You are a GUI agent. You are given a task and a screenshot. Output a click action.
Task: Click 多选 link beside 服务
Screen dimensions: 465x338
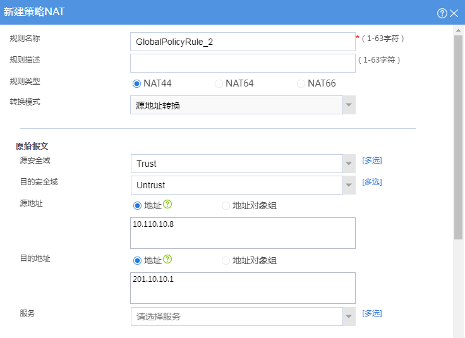click(371, 313)
